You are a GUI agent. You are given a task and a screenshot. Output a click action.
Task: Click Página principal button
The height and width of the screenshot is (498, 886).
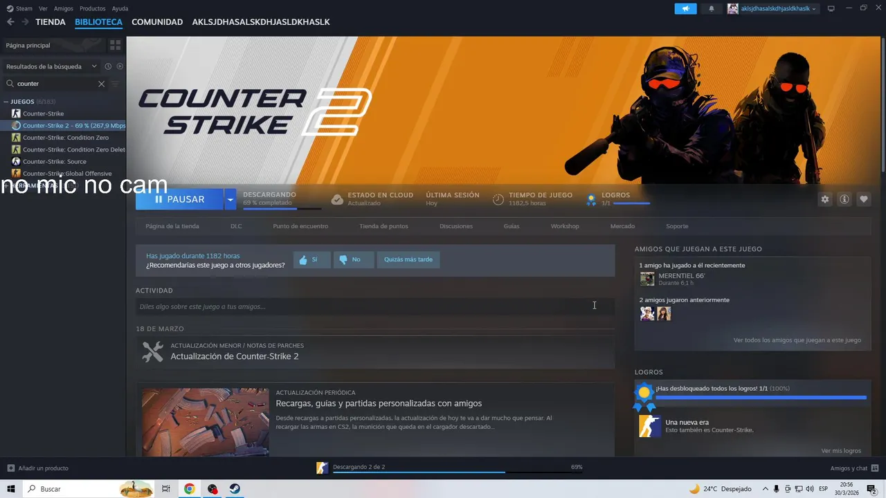pyautogui.click(x=53, y=45)
